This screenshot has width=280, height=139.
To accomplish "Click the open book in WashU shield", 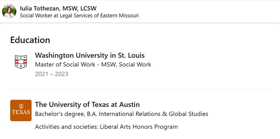I will click(21, 62).
